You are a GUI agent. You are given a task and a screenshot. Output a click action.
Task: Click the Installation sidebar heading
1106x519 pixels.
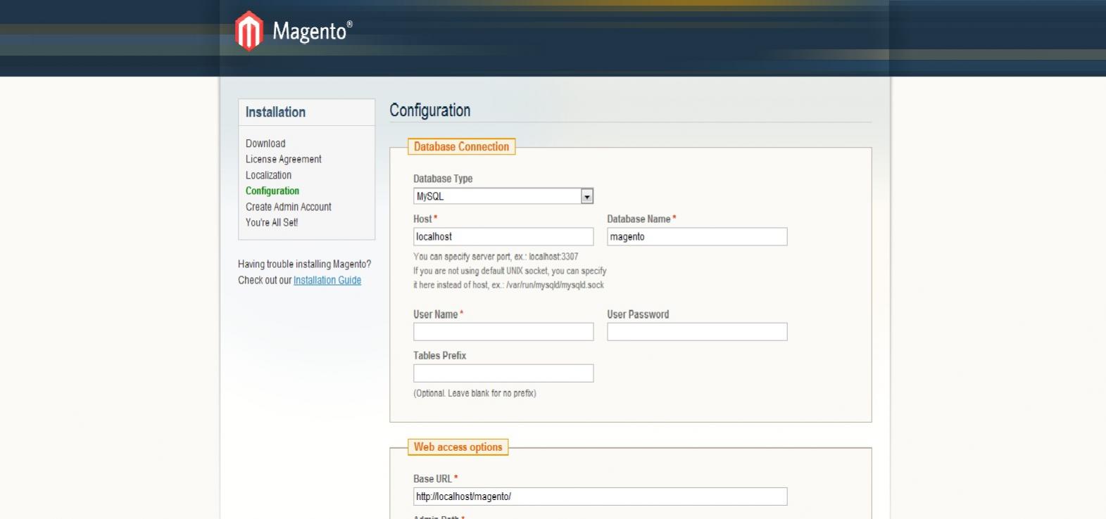(275, 112)
